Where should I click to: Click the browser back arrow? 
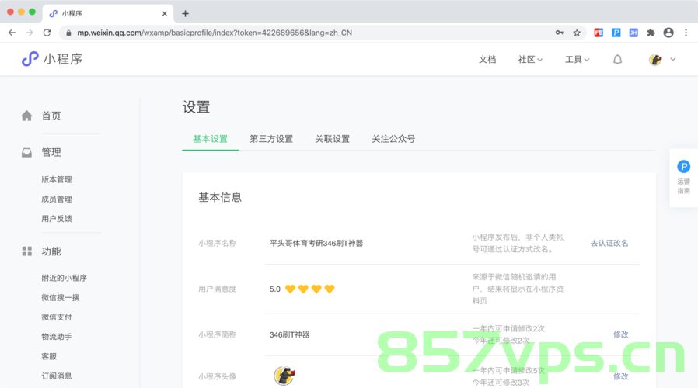tap(12, 33)
